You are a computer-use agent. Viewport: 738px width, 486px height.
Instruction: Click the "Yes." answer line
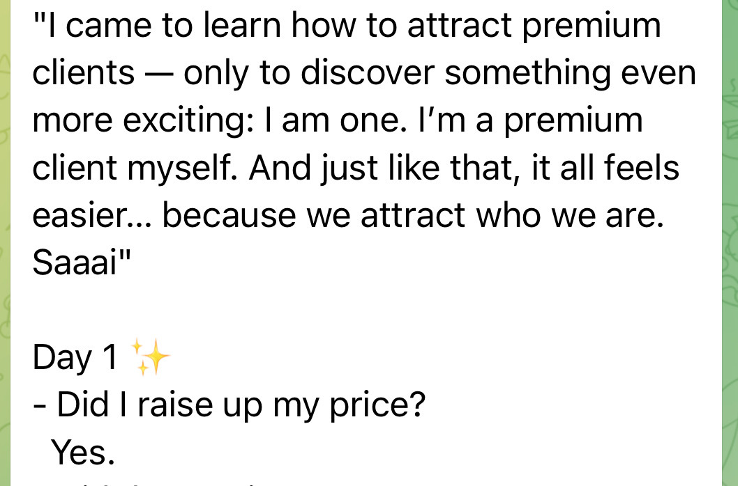coord(83,453)
